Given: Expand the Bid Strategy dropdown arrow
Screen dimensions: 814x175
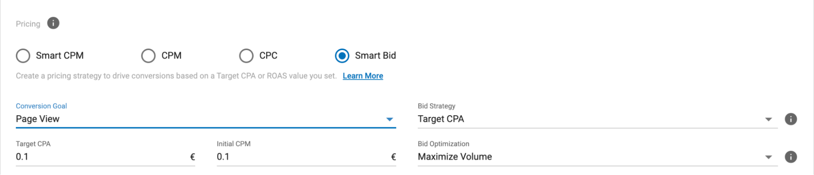Looking at the screenshot, I should pos(768,119).
